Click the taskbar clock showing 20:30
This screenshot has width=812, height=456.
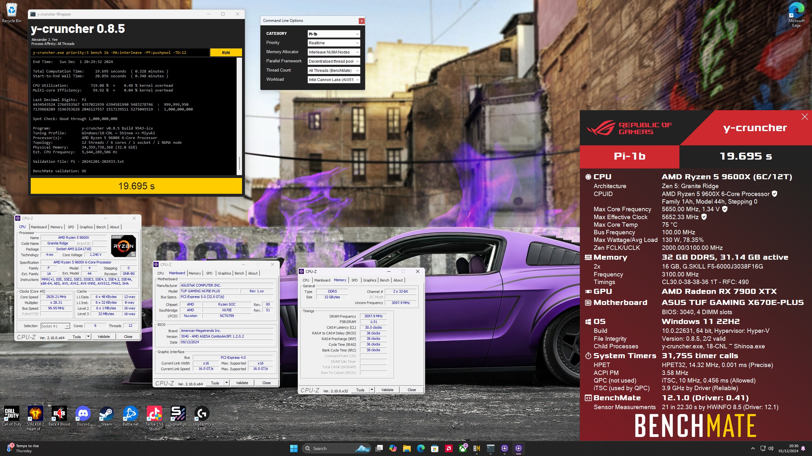coord(788,448)
